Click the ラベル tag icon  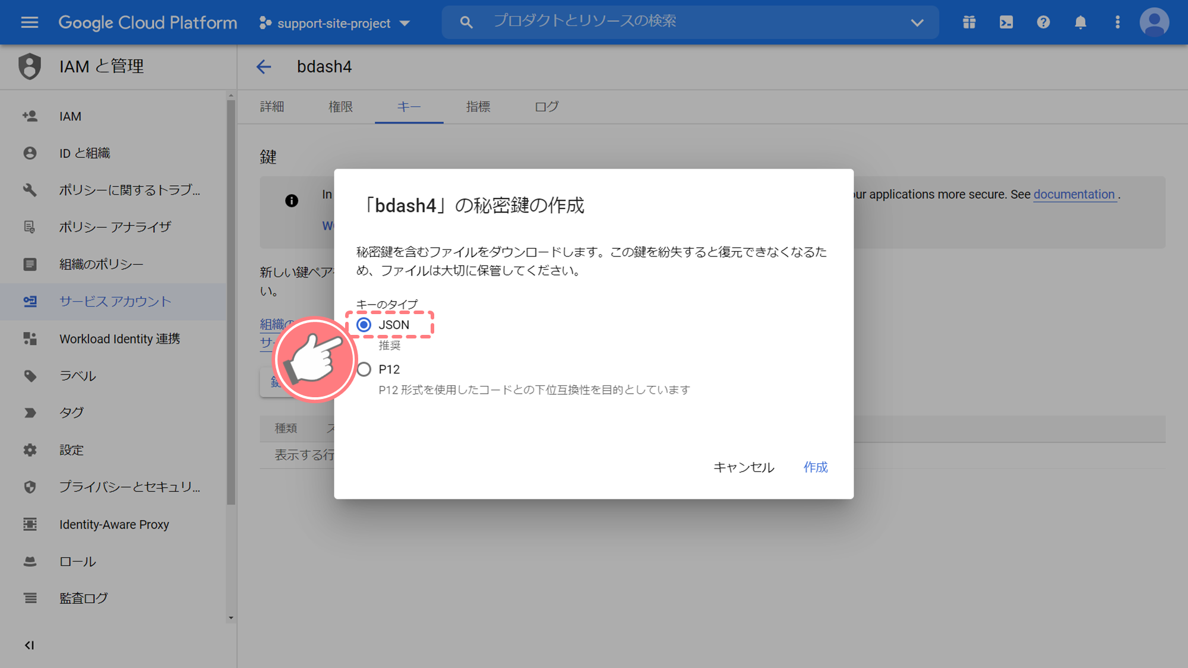[x=30, y=376]
